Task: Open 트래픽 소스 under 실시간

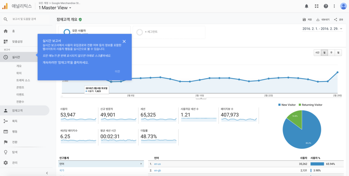Action: 23,80
